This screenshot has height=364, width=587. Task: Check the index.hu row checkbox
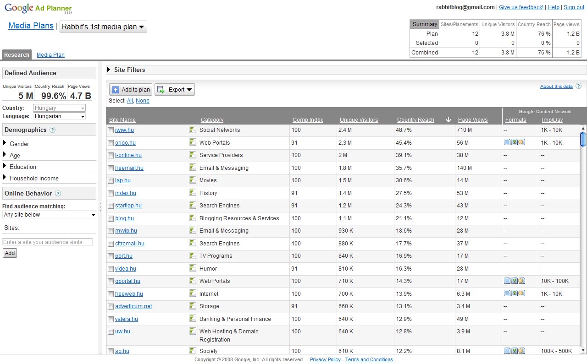(111, 193)
